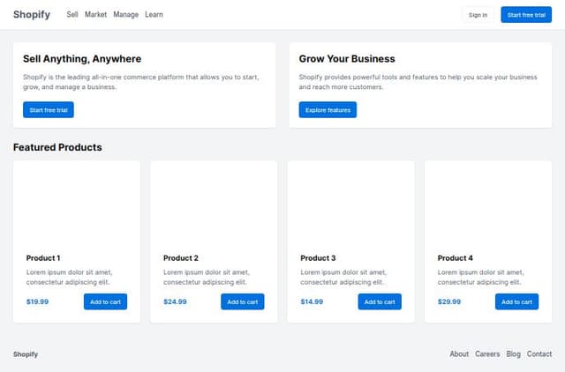Click the Product 4 title

(456, 258)
